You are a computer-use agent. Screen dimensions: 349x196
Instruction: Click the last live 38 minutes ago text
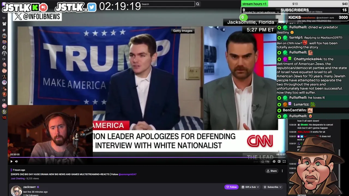(35, 192)
